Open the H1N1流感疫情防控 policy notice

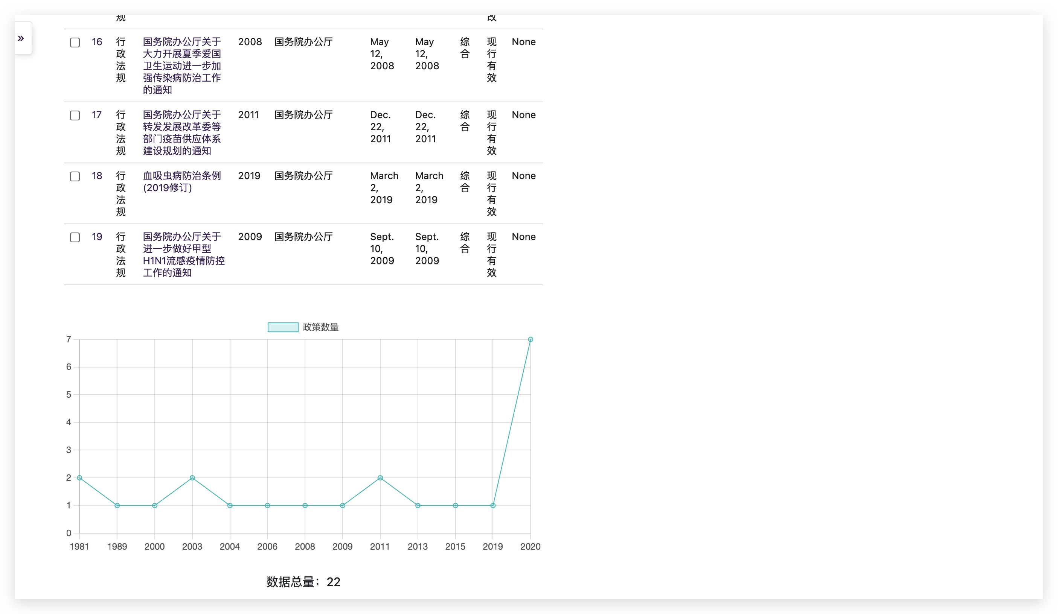[x=183, y=255]
